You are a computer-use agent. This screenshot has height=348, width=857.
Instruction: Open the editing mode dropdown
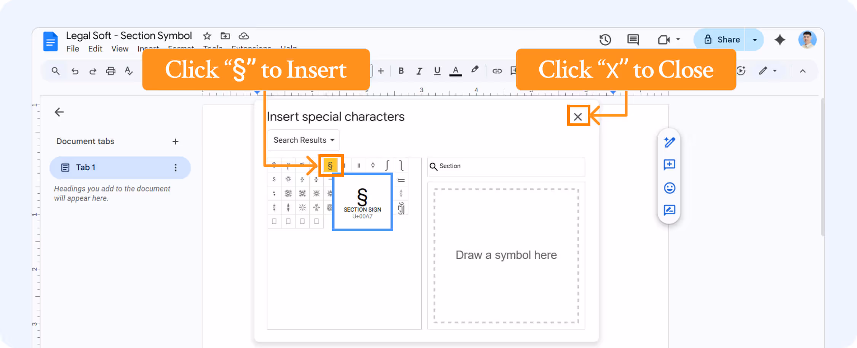pos(768,71)
